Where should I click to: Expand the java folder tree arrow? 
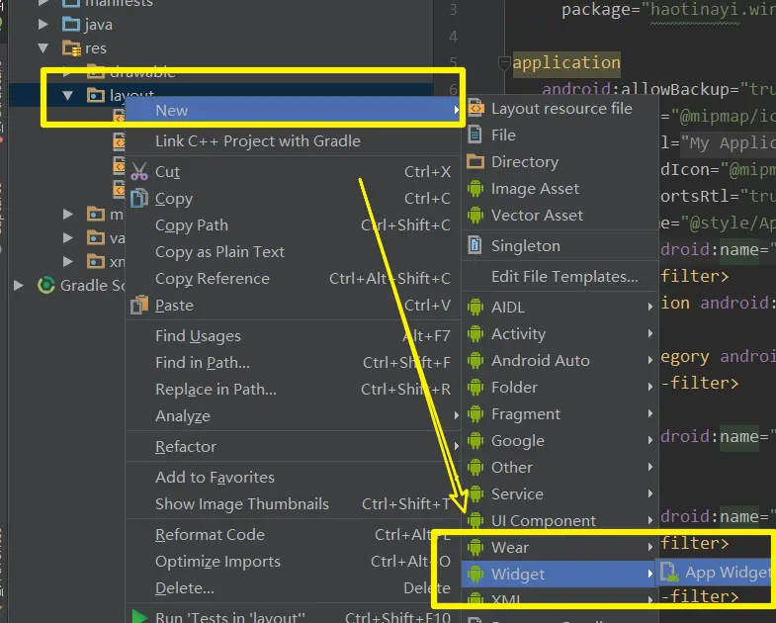tap(43, 25)
